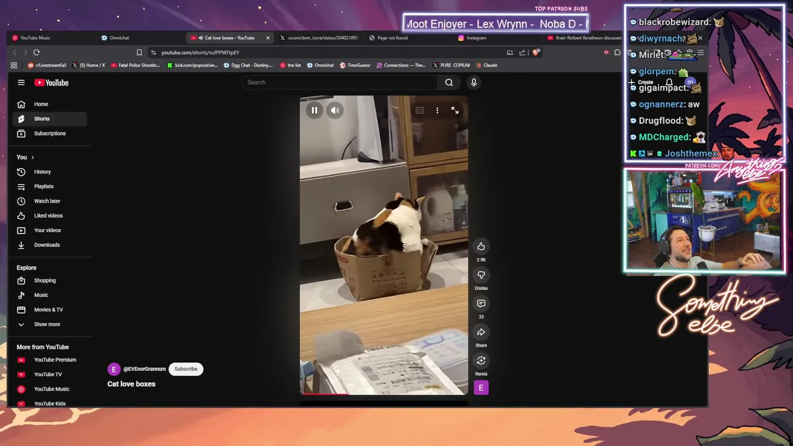
Task: Open Playlists in sidebar
Action: [x=50, y=186]
